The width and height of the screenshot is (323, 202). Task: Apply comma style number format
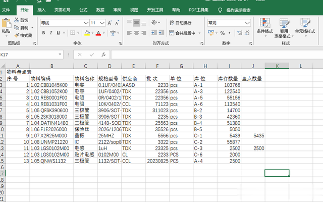point(229,33)
